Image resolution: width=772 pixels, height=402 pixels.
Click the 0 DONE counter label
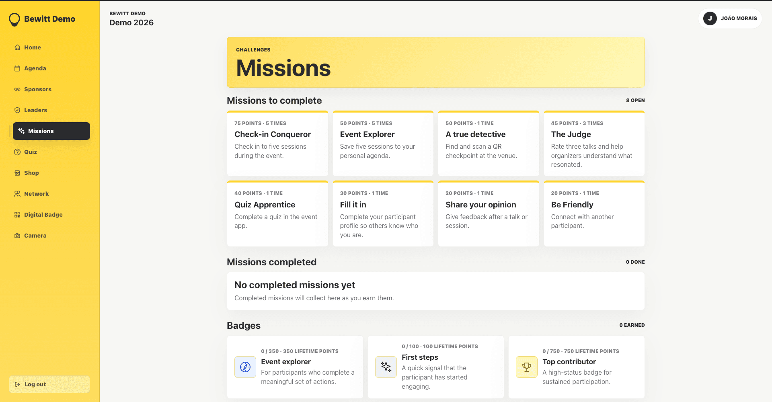(635, 262)
